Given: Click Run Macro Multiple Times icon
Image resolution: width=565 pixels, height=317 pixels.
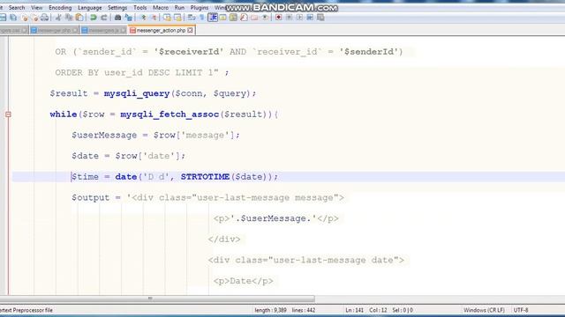Looking at the screenshot, I should [x=310, y=18].
